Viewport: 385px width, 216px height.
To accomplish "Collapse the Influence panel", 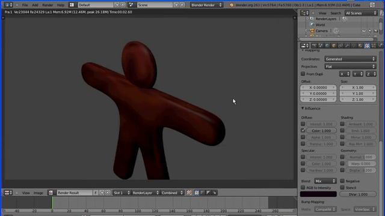I will pyautogui.click(x=303, y=108).
